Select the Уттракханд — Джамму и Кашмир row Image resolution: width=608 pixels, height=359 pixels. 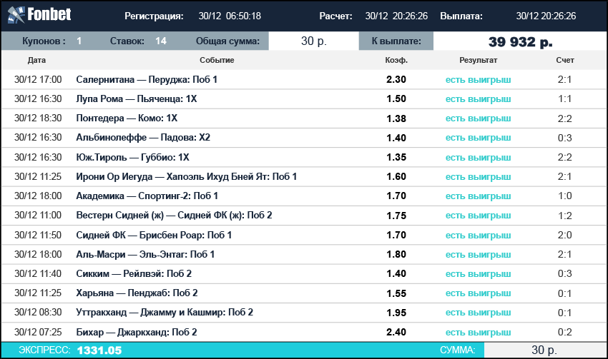(304, 313)
